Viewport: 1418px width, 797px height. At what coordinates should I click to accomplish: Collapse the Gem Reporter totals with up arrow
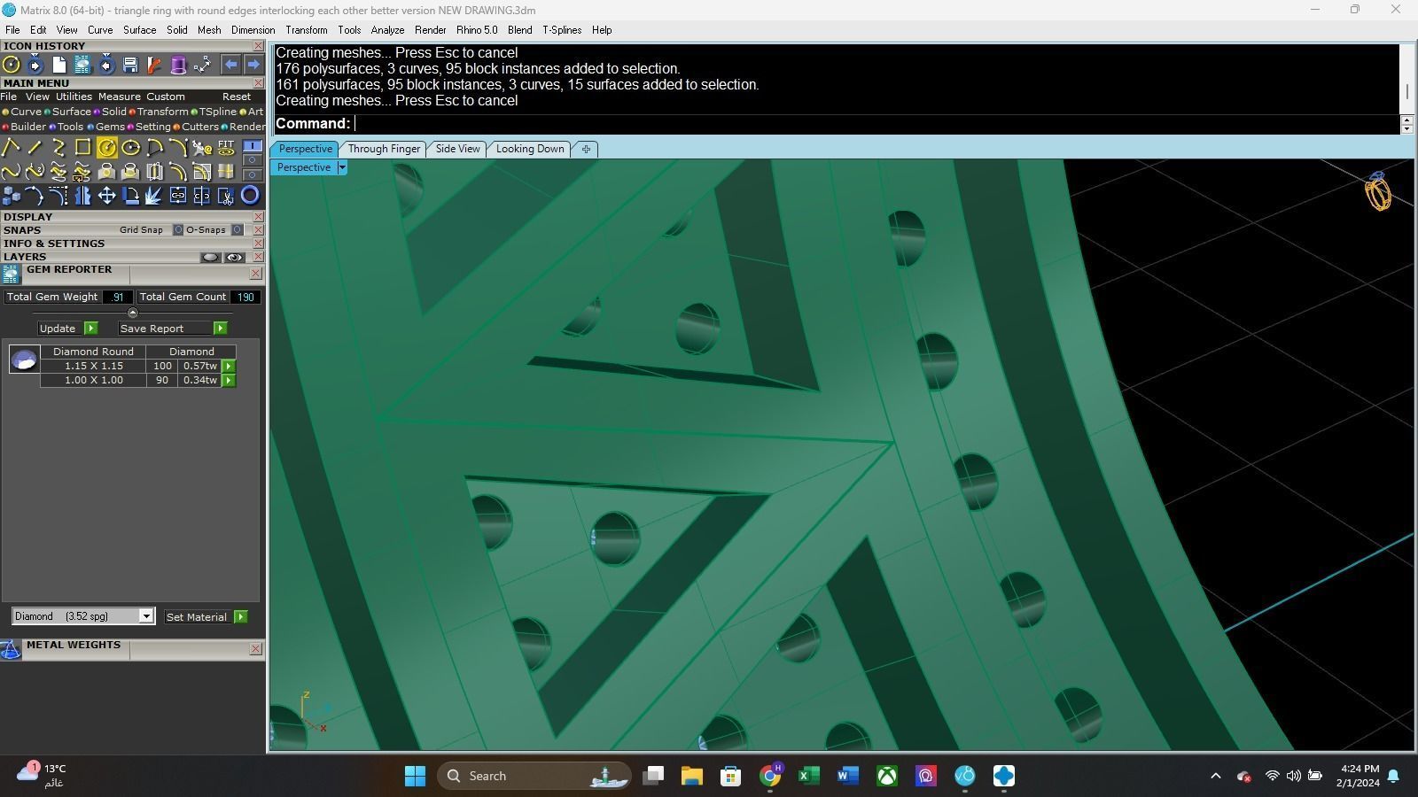point(133,313)
